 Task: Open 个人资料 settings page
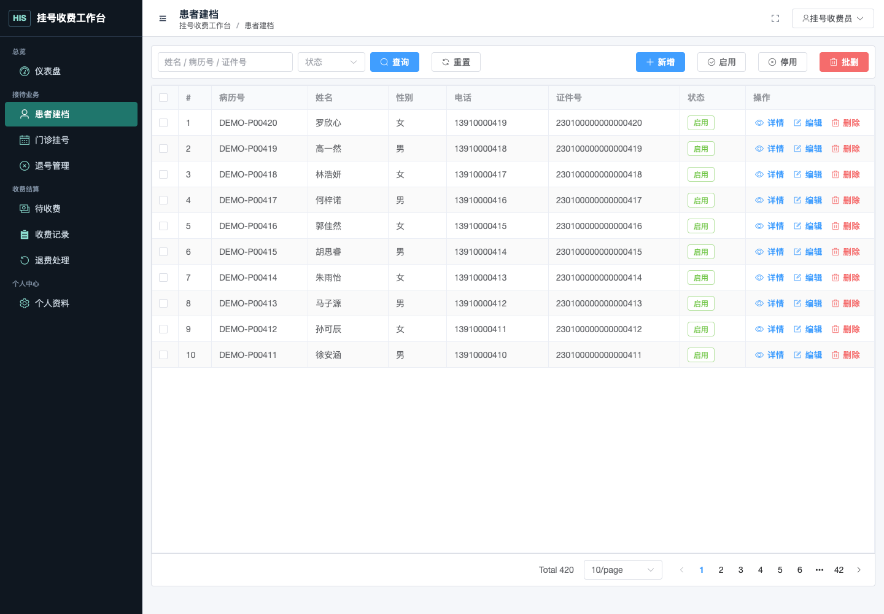click(x=71, y=303)
